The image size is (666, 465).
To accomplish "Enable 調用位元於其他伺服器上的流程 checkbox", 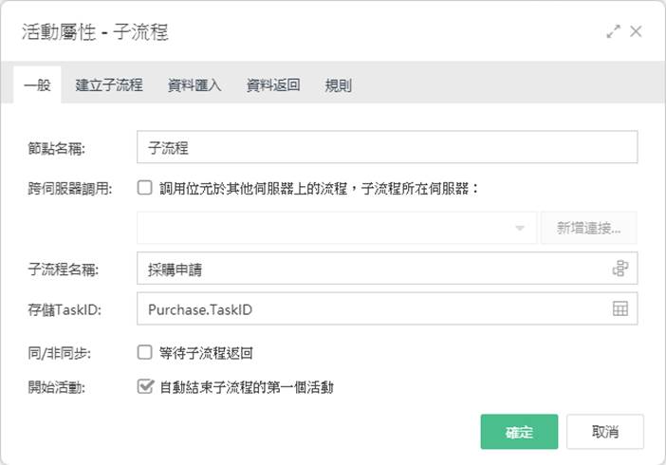I will point(145,188).
